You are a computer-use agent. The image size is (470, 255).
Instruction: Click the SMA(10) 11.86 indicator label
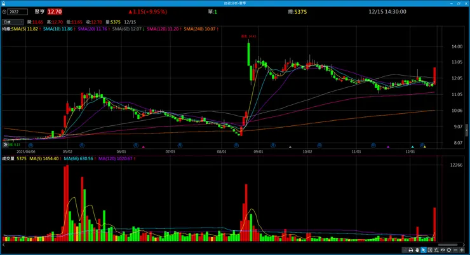click(59, 29)
